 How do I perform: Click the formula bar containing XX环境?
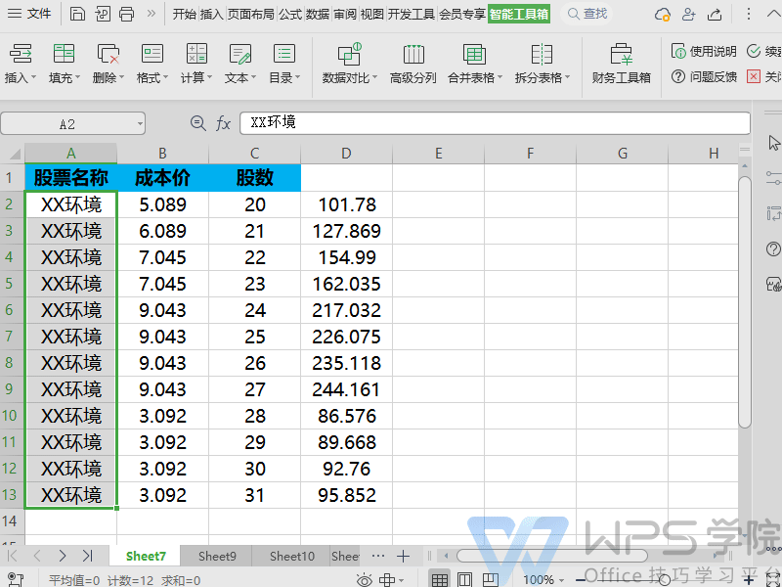coord(495,123)
